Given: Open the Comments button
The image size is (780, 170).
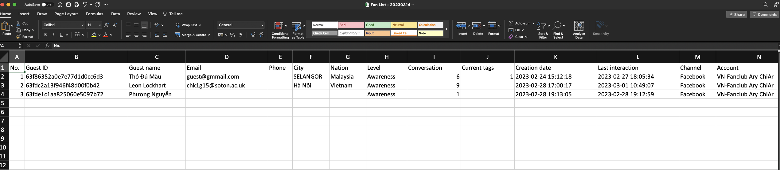Looking at the screenshot, I should tap(764, 14).
